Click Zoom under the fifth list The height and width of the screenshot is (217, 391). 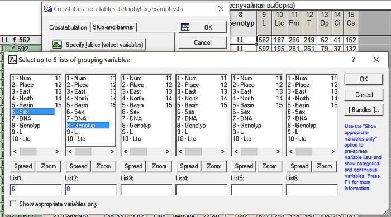(269, 166)
